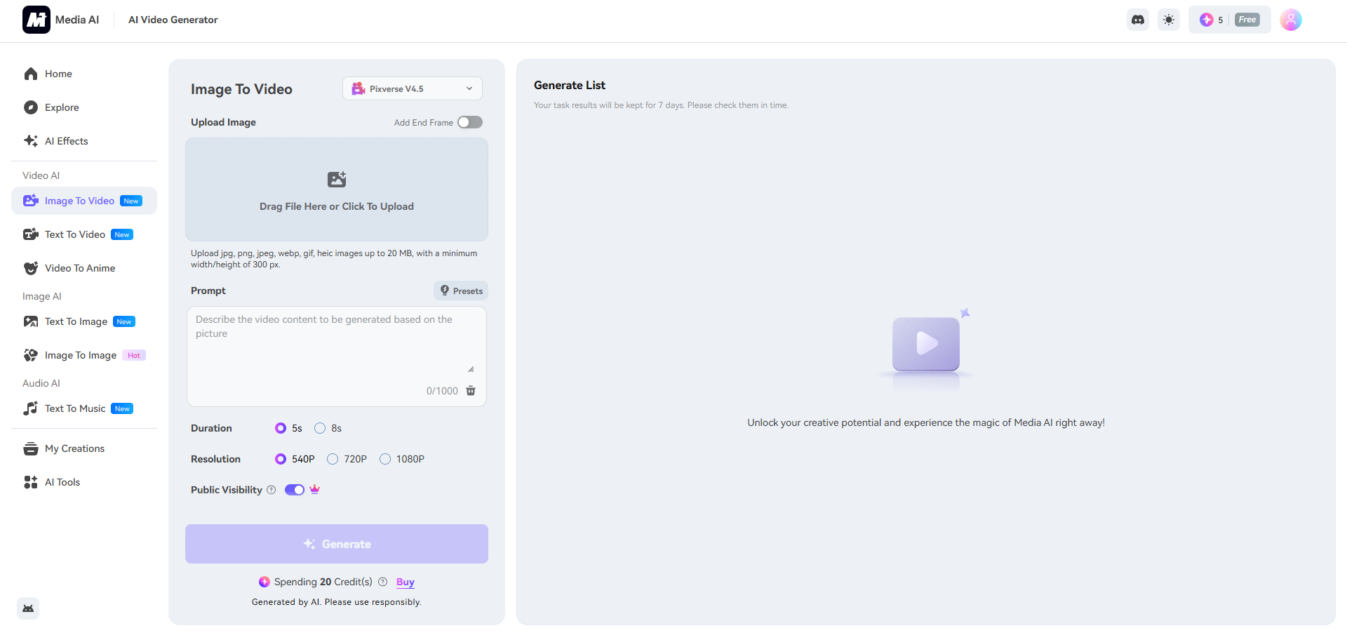Click the Public Visibility help icon

pyautogui.click(x=272, y=490)
